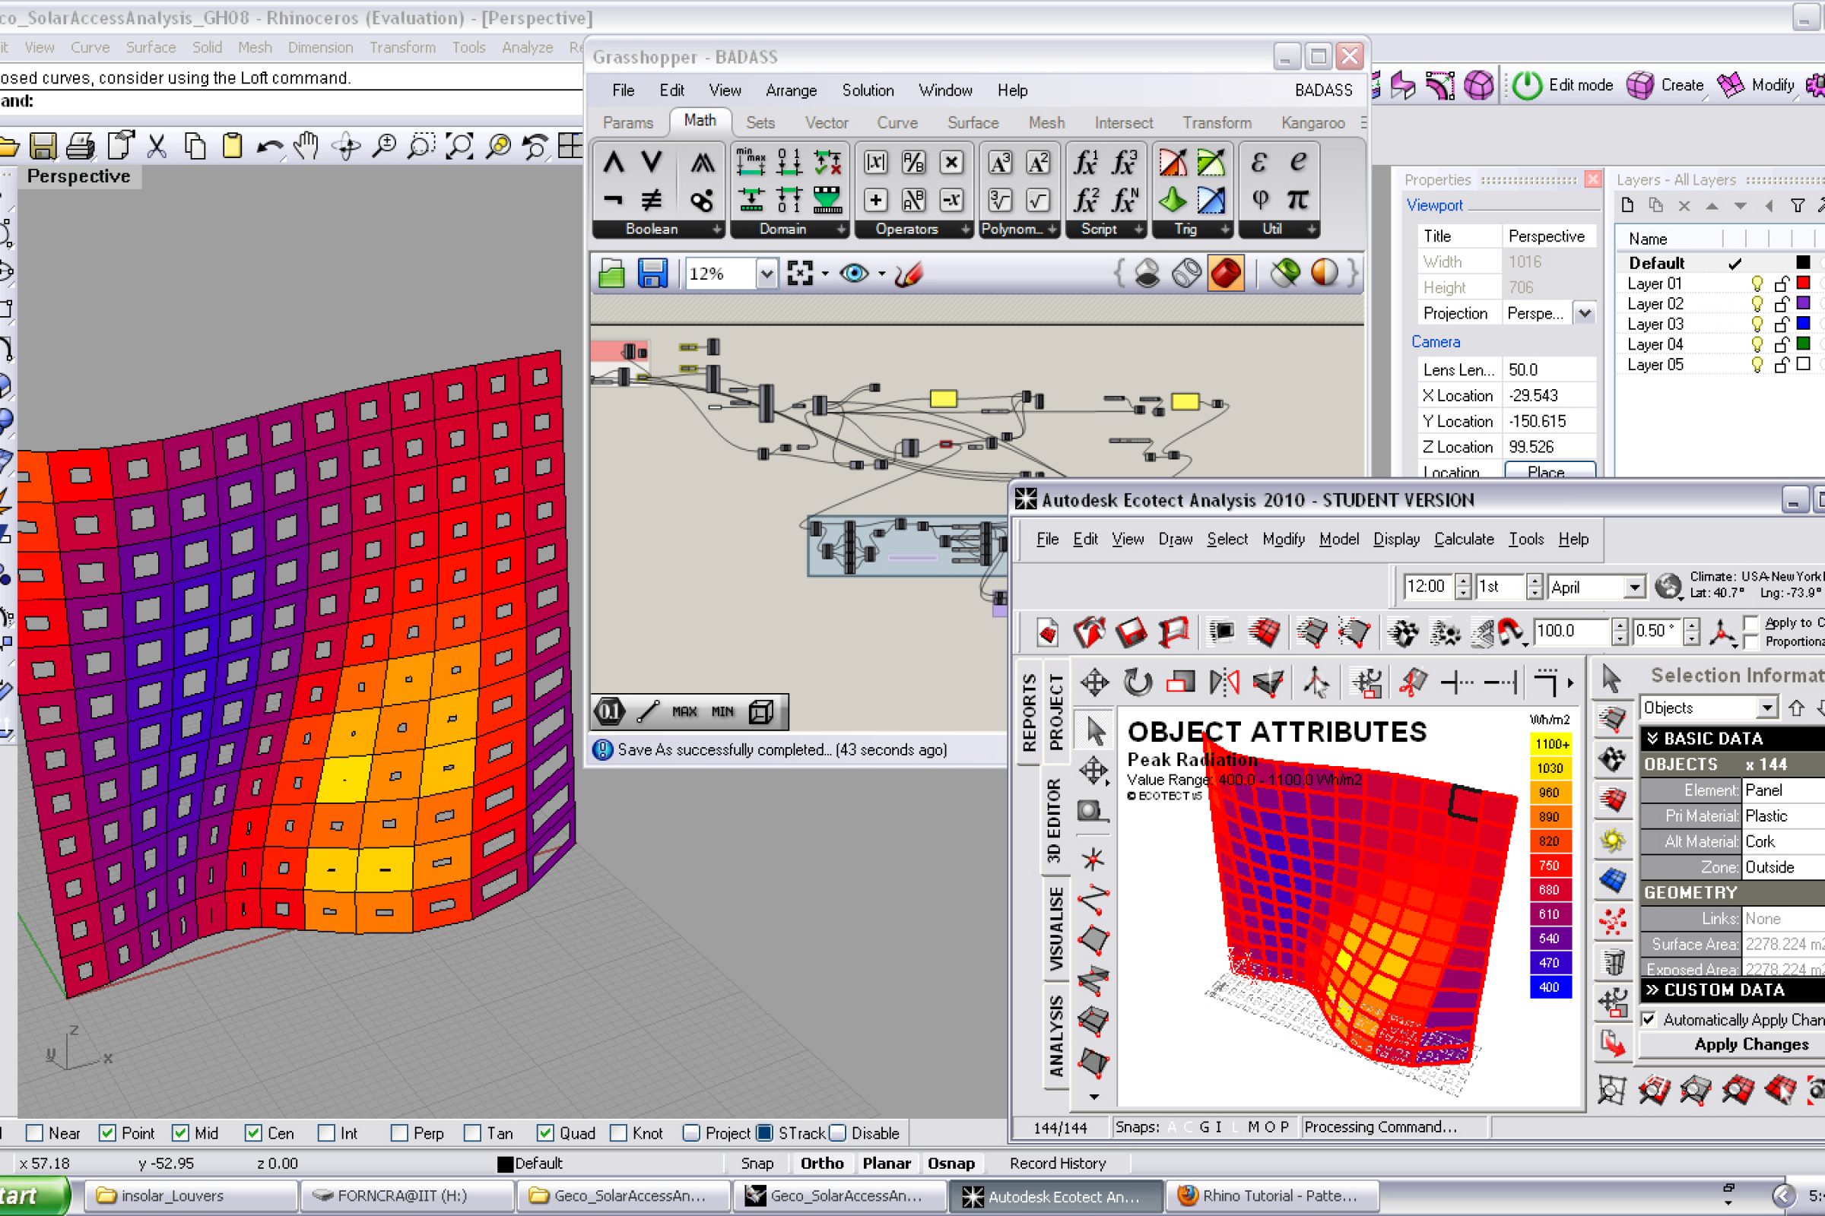Click the Grasshopper save document icon
The image size is (1825, 1216).
pos(652,273)
